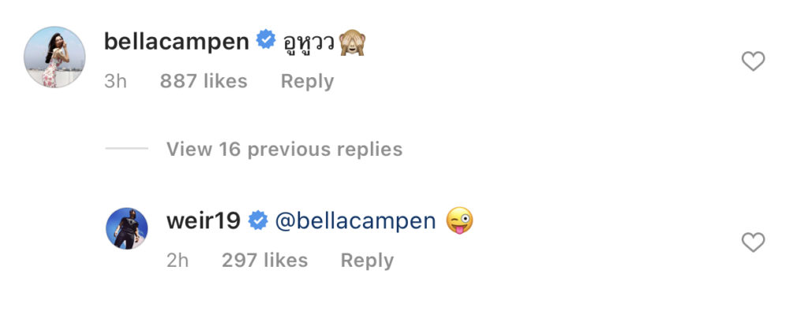This screenshot has width=808, height=311.
Task: Reply to bellacampen's comment
Action: point(307,81)
